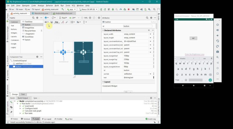
Task: Click the Infer Constraints magic wand
Action: click(x=67, y=22)
